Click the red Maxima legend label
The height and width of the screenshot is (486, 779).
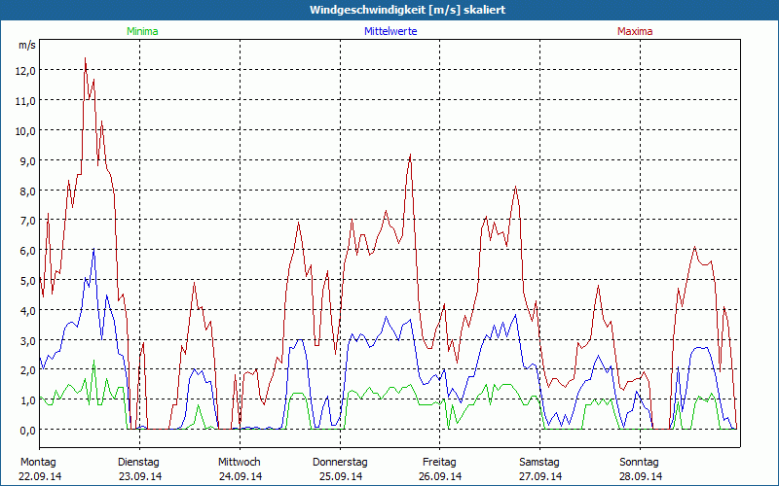coord(635,31)
